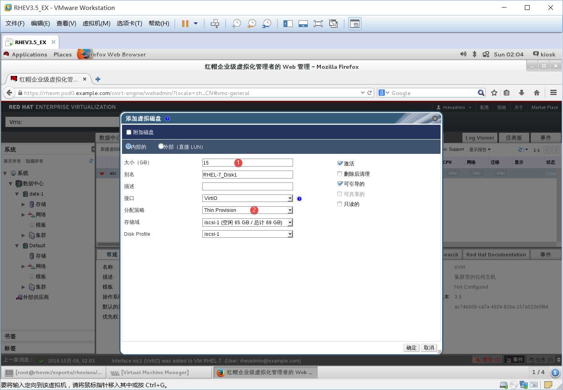Collapse the Default data center node
Image resolution: width=563 pixels, height=390 pixels.
pyautogui.click(x=17, y=246)
